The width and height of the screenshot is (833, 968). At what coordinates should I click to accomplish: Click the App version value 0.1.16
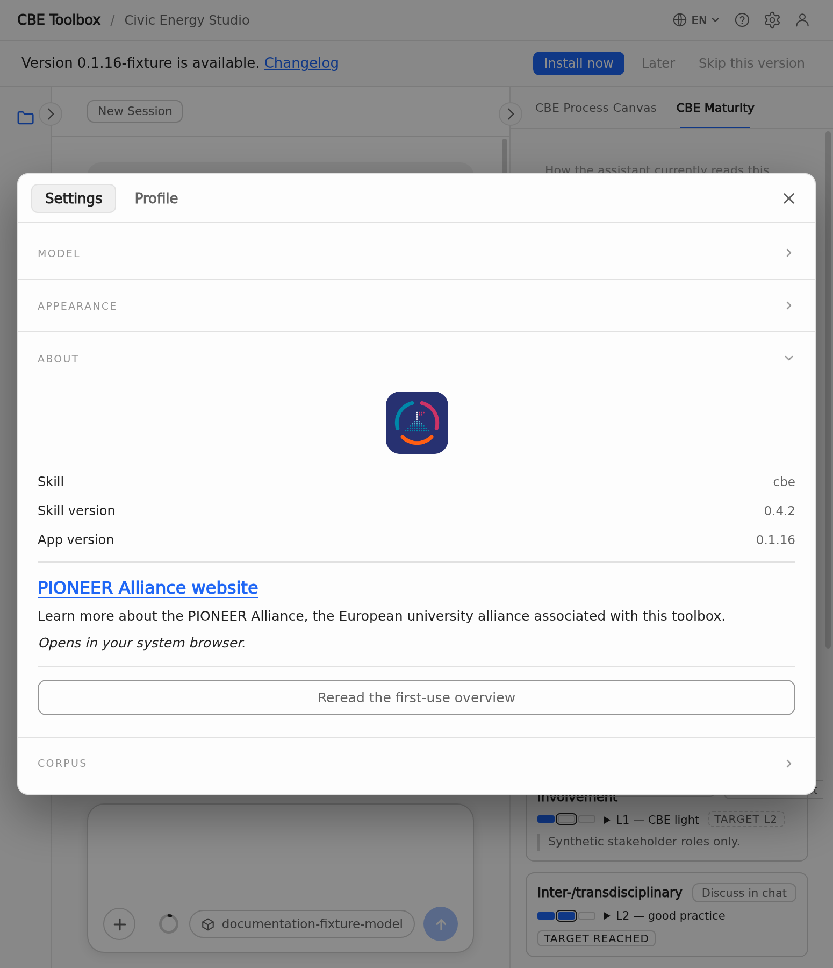pyautogui.click(x=775, y=540)
